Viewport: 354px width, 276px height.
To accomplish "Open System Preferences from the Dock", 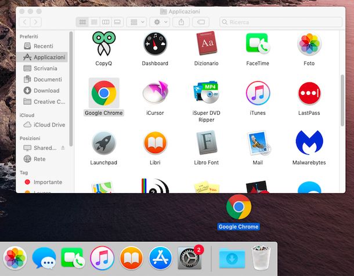I will pyautogui.click(x=190, y=258).
